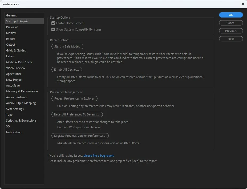Open Type preferences
Image resolution: width=247 pixels, height=189 pixels.
pyautogui.click(x=24, y=115)
